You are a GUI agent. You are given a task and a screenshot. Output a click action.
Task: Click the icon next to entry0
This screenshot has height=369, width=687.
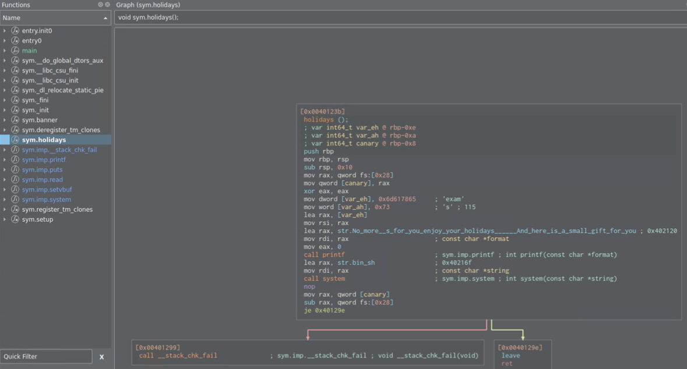pyautogui.click(x=15, y=41)
